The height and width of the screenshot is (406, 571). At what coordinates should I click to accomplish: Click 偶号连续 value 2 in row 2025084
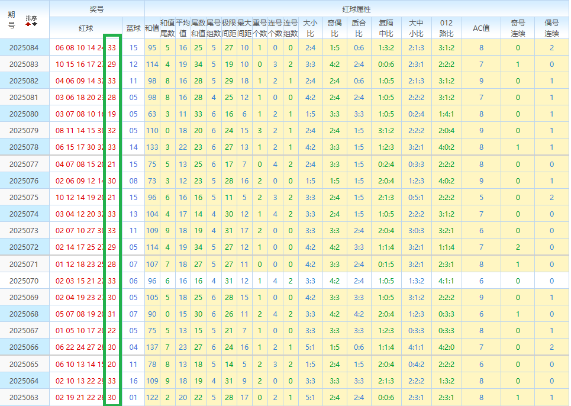click(551, 48)
